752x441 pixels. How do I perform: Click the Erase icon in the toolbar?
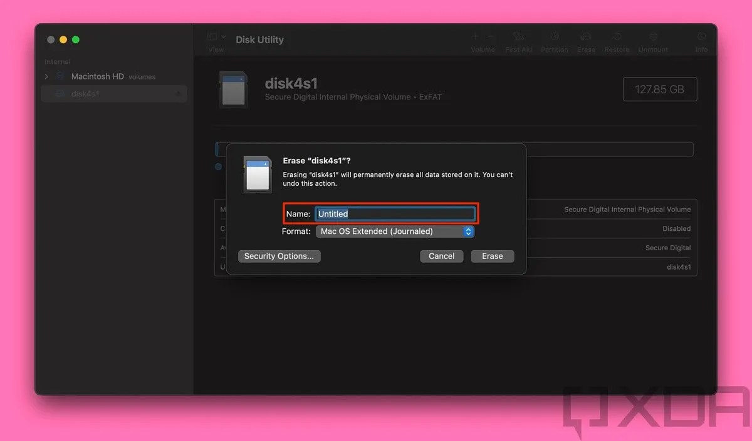pos(586,41)
